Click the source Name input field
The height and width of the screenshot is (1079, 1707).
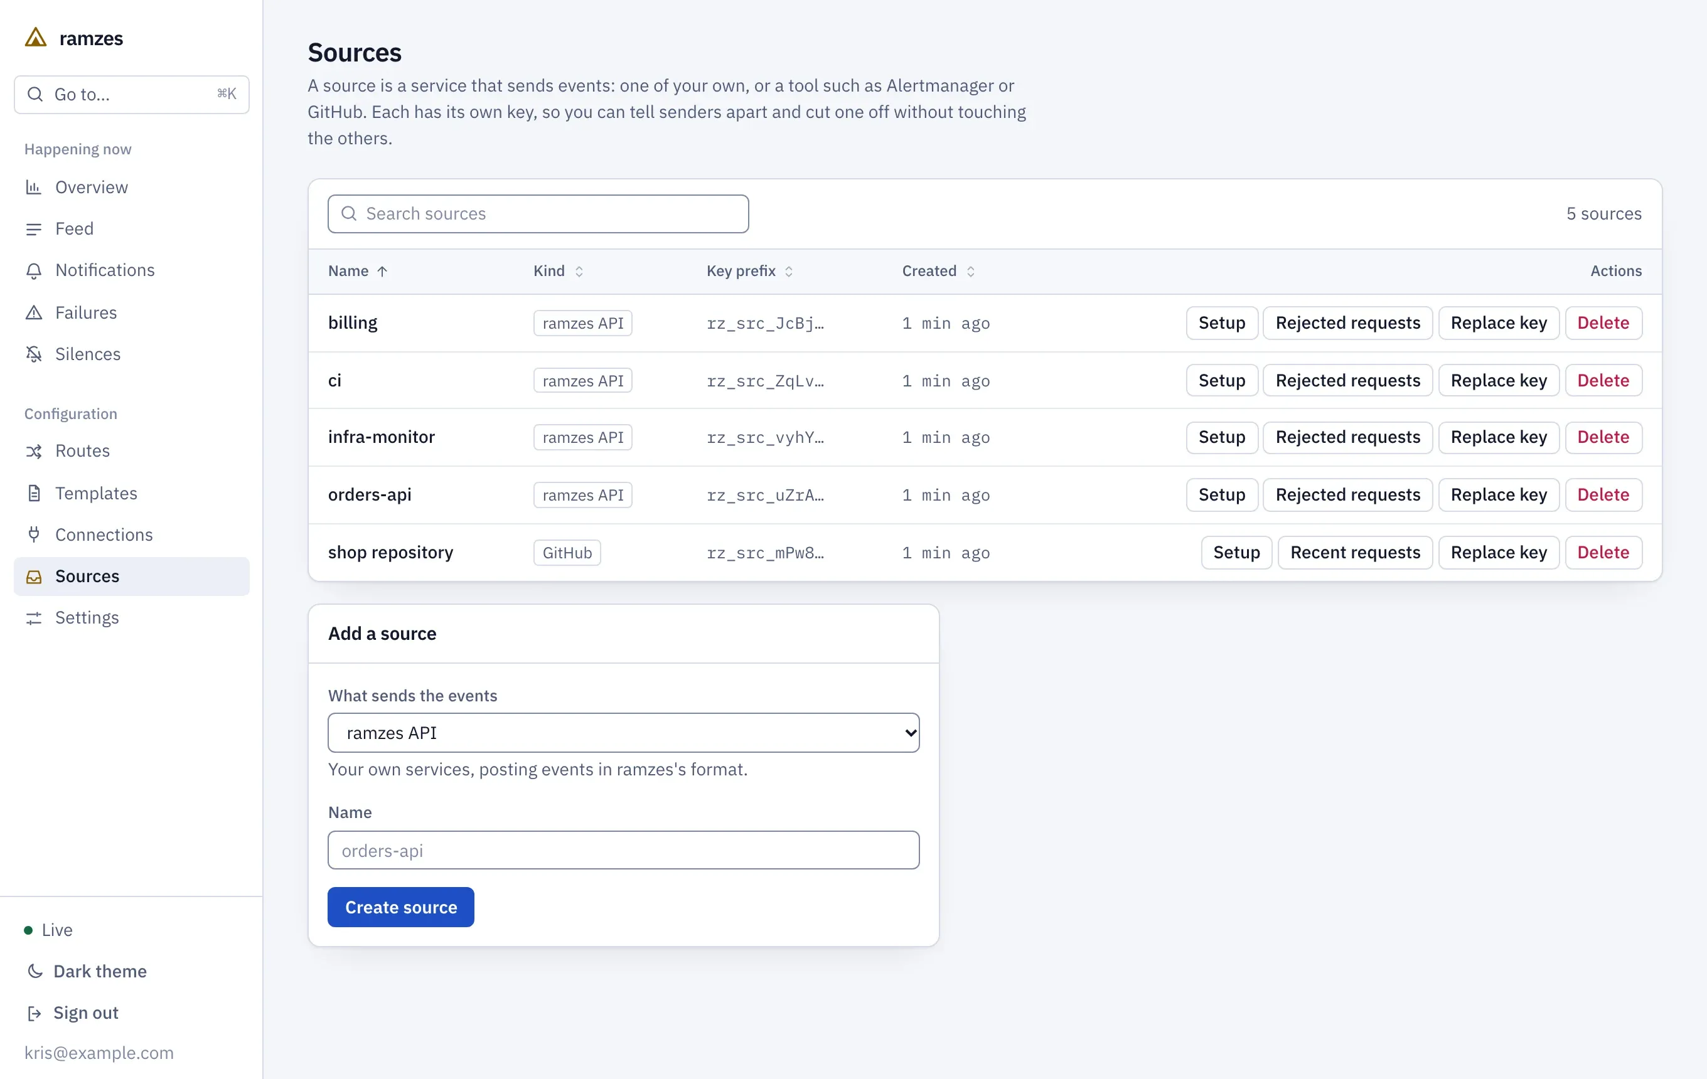pyautogui.click(x=623, y=850)
